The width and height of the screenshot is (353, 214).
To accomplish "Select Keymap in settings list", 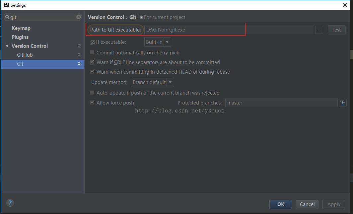I will pos(21,28).
